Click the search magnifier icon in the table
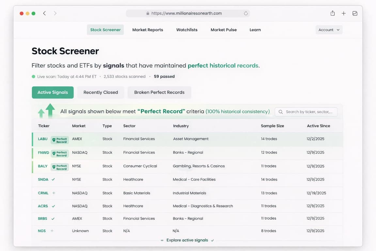 coord(281,112)
